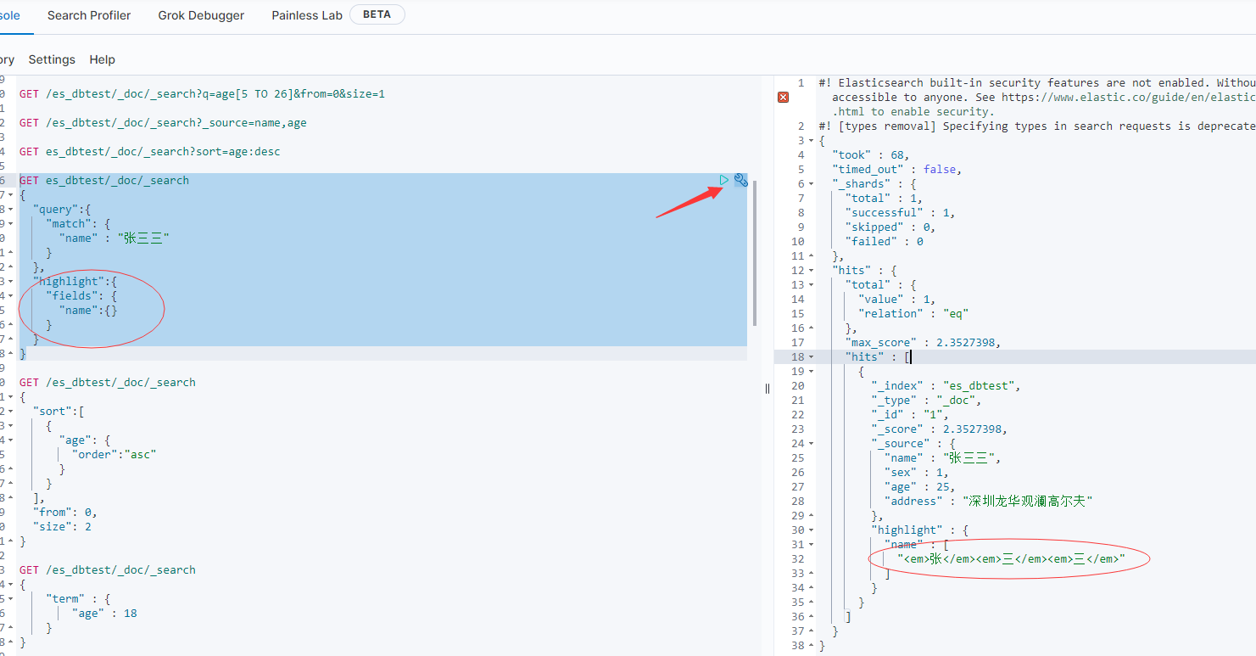Click the request line with q=age[5 TO 26]

pyautogui.click(x=202, y=93)
